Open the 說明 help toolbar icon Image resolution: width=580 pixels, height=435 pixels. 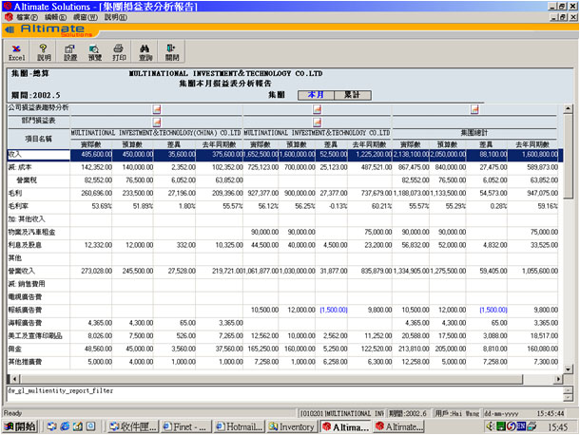click(x=44, y=52)
